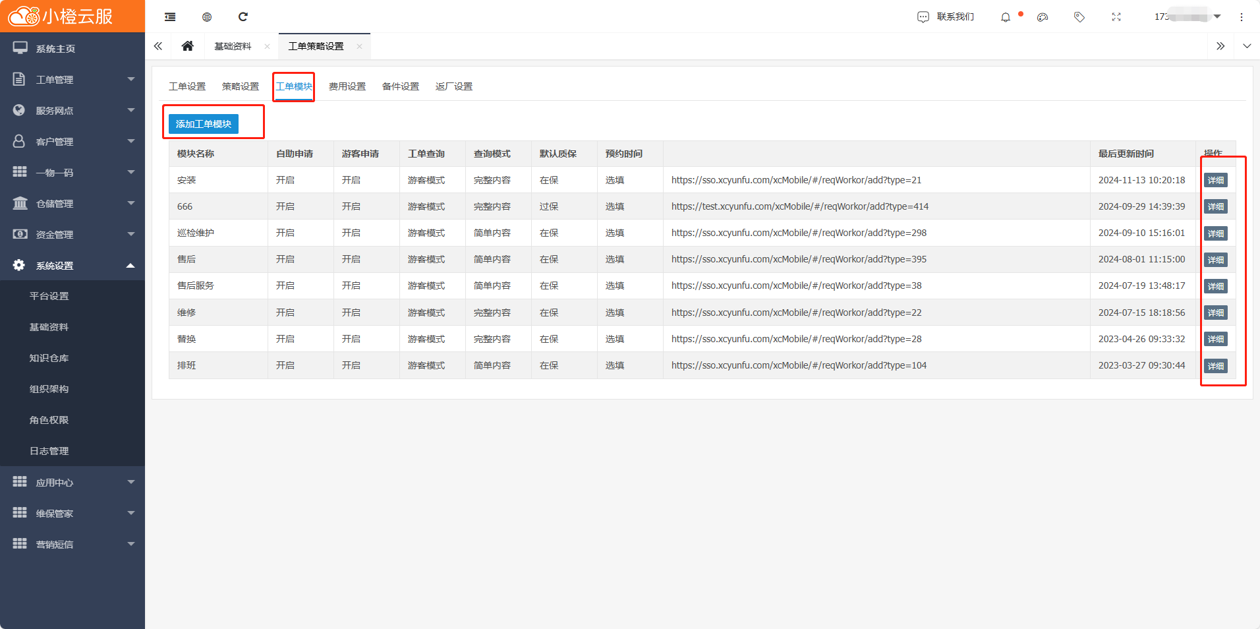This screenshot has height=629, width=1260.
Task: Click the sidebar collapse menu icon
Action: (x=170, y=17)
